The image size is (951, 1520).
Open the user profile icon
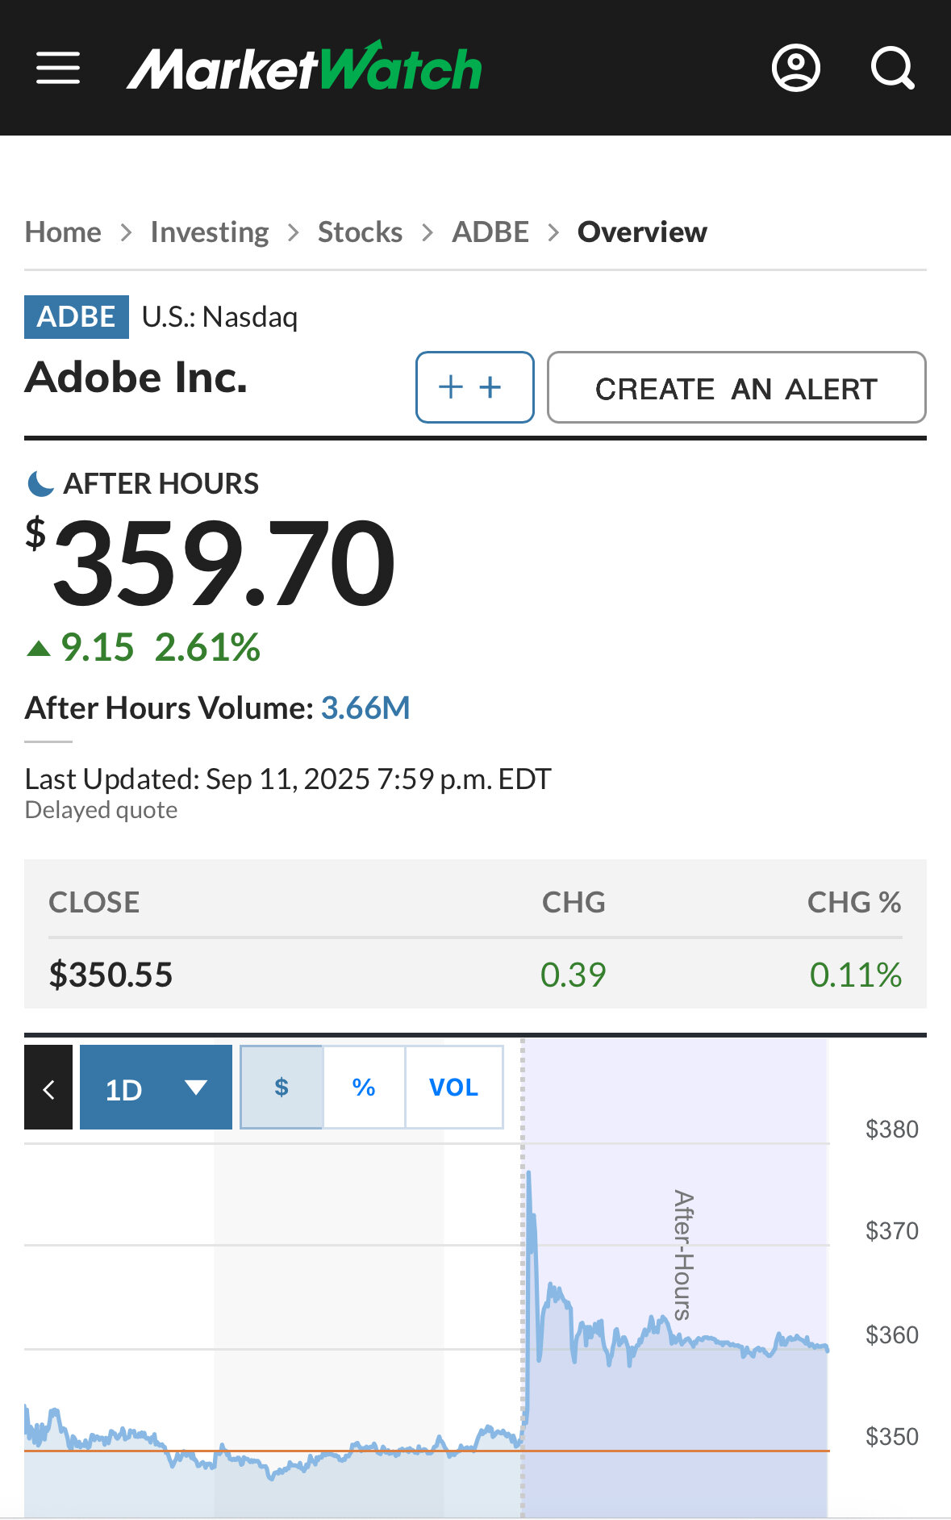coord(795,68)
